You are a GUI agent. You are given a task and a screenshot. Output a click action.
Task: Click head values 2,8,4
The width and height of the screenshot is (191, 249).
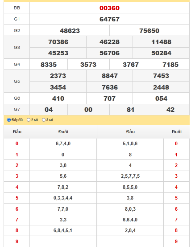pos(130,230)
